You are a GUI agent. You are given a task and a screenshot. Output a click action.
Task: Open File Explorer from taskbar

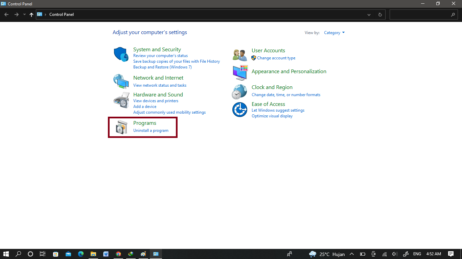[x=93, y=254]
